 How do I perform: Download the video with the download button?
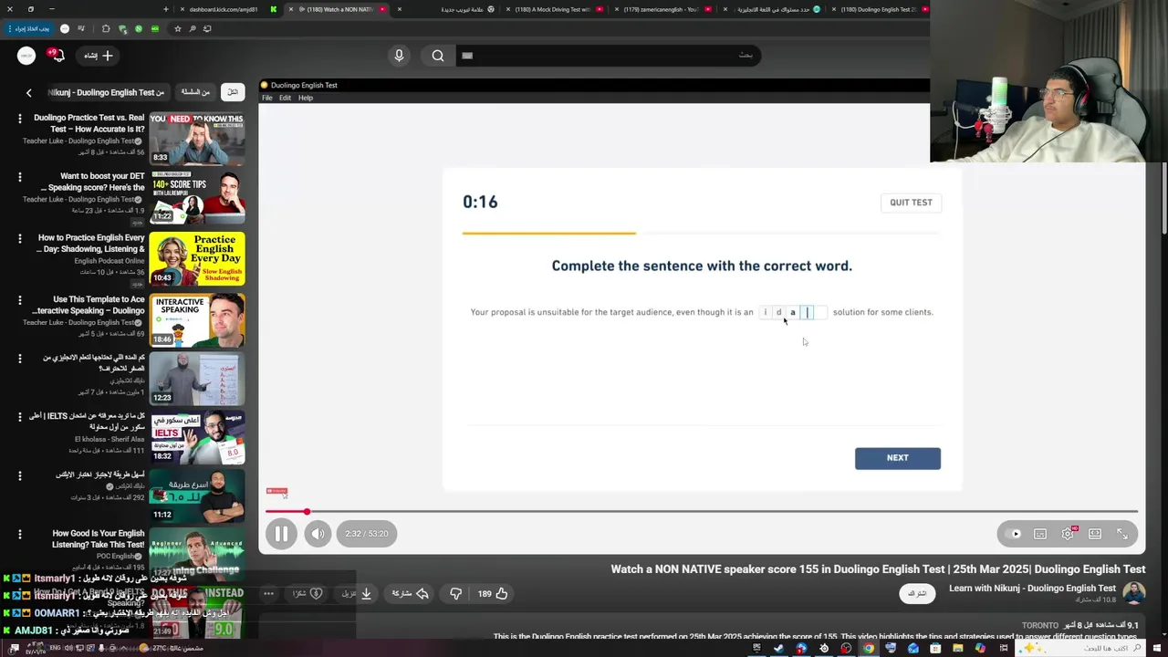(357, 593)
